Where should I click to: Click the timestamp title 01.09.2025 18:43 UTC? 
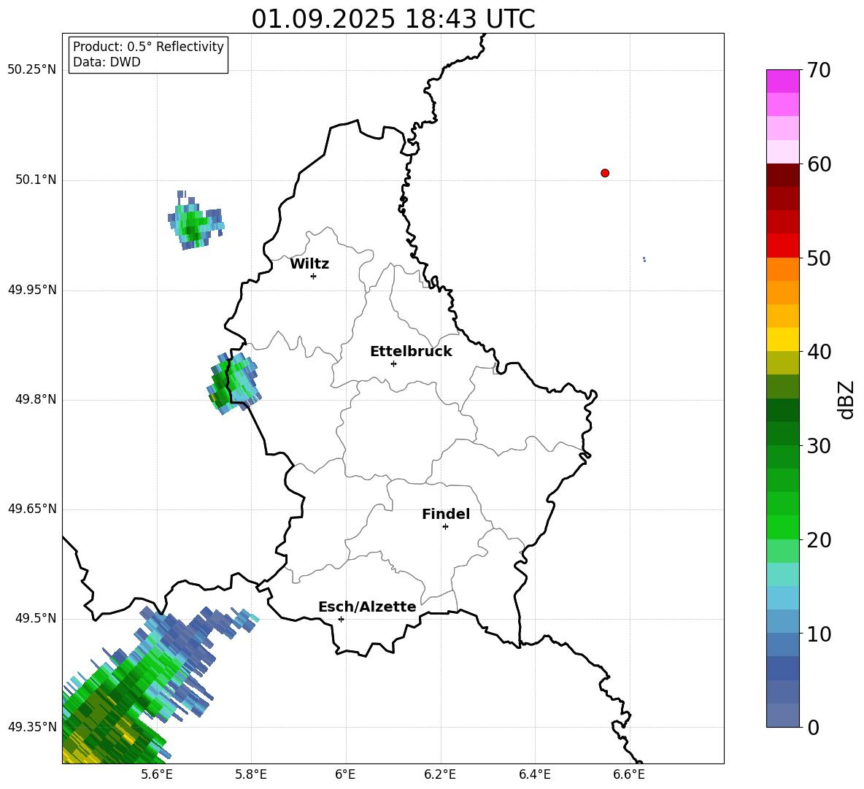click(x=393, y=19)
